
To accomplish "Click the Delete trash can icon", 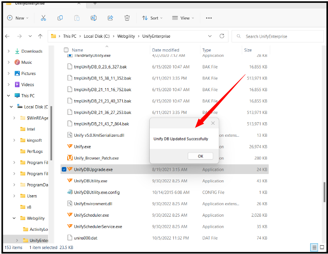I will (127, 18).
